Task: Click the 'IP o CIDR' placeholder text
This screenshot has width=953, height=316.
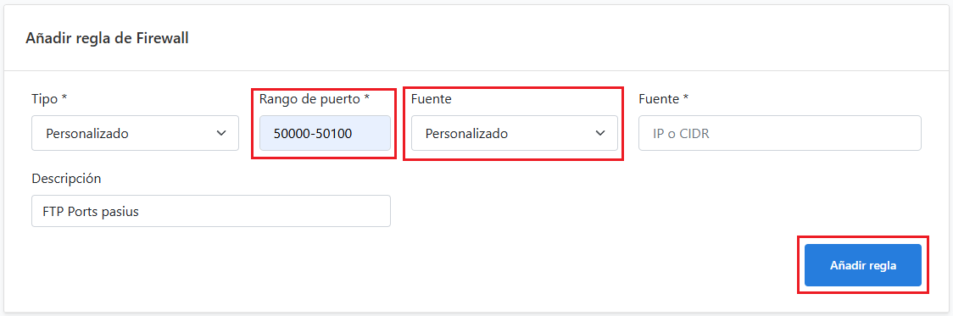Action: point(682,134)
